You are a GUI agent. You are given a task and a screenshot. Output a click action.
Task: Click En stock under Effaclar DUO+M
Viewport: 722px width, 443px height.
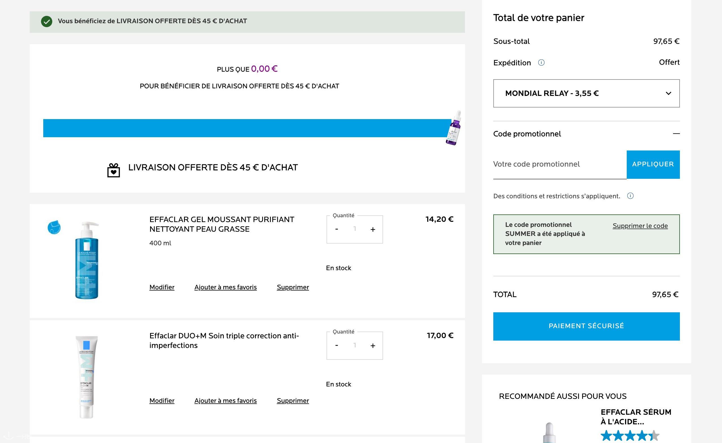338,384
